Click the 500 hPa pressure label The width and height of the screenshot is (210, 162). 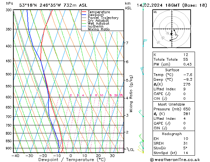click(9, 74)
